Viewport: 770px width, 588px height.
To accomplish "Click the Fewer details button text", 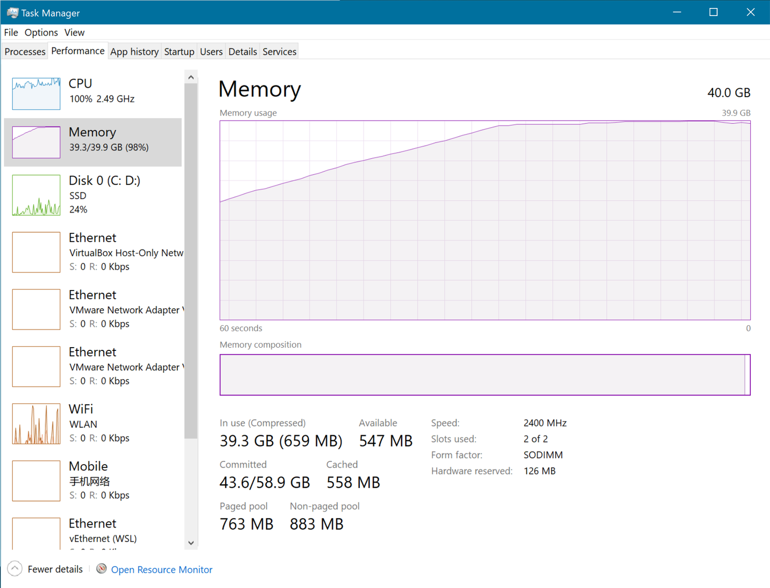I will [x=55, y=569].
